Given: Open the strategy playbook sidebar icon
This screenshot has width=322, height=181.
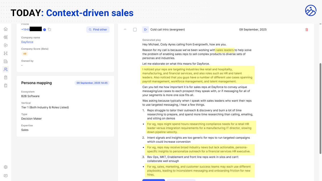Looking at the screenshot, I should [6, 53].
